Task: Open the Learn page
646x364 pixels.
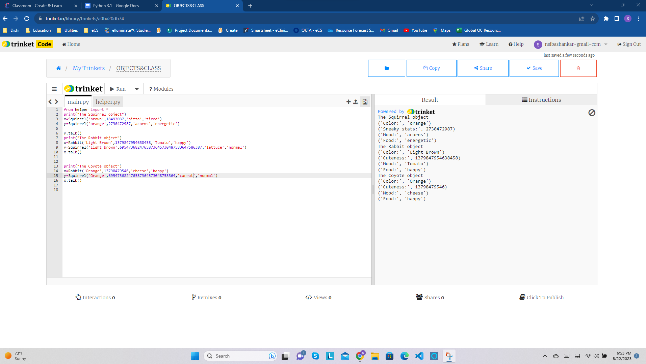Action: click(x=489, y=44)
